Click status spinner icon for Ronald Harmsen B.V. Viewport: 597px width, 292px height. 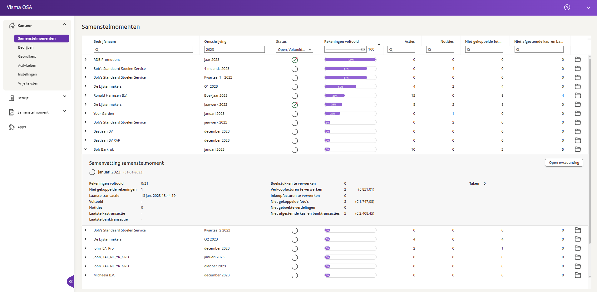294,96
